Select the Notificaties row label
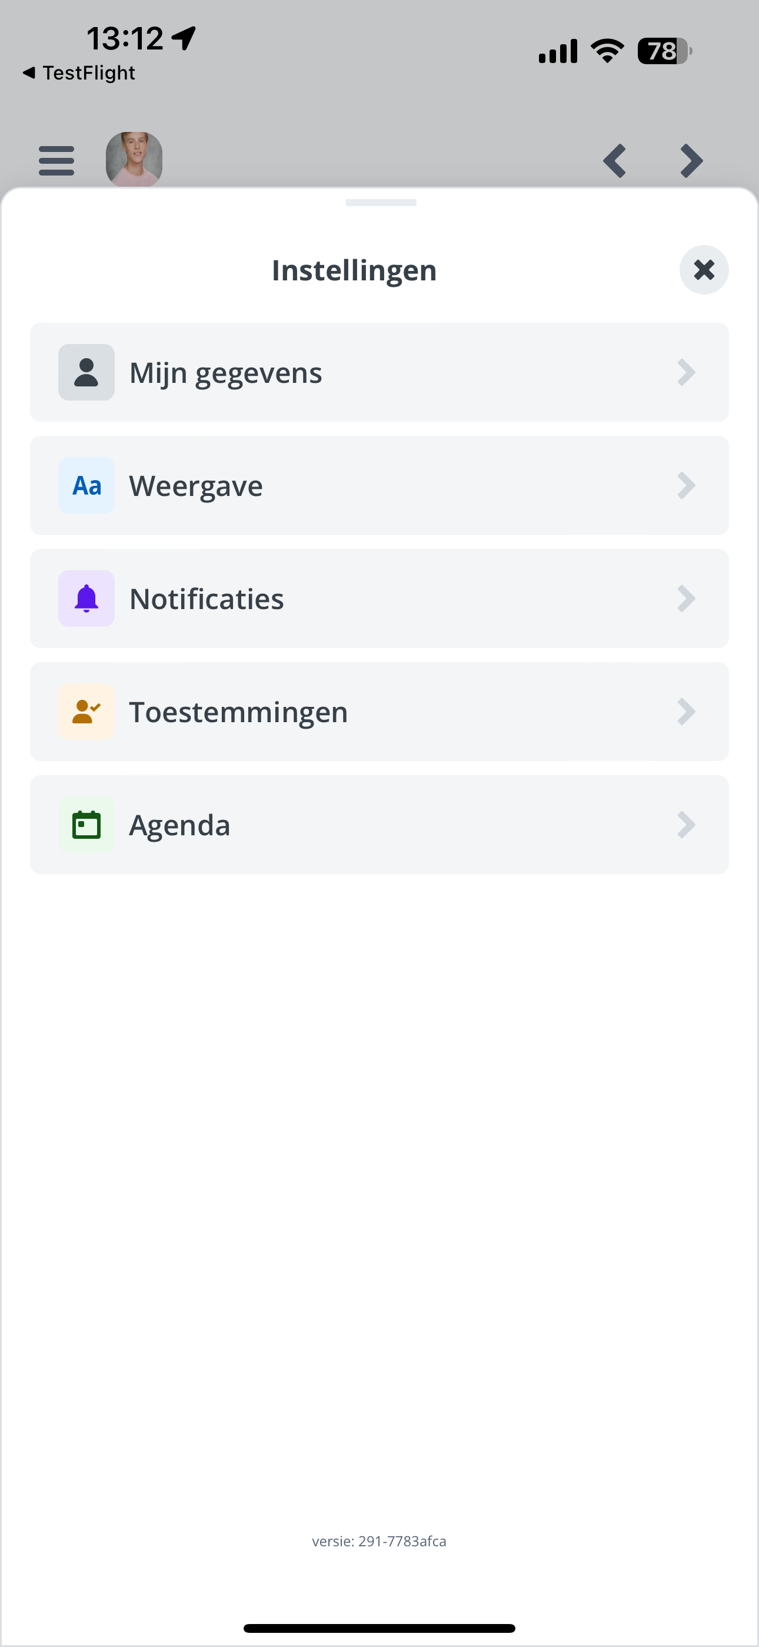The height and width of the screenshot is (1647, 759). 207,599
